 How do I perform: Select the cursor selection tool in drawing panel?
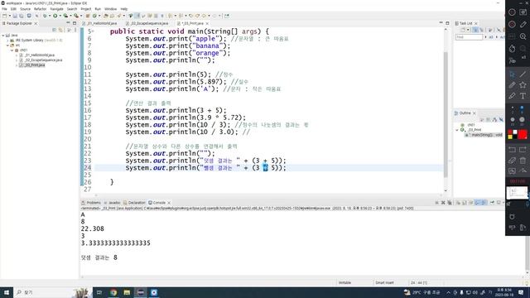click(x=512, y=74)
